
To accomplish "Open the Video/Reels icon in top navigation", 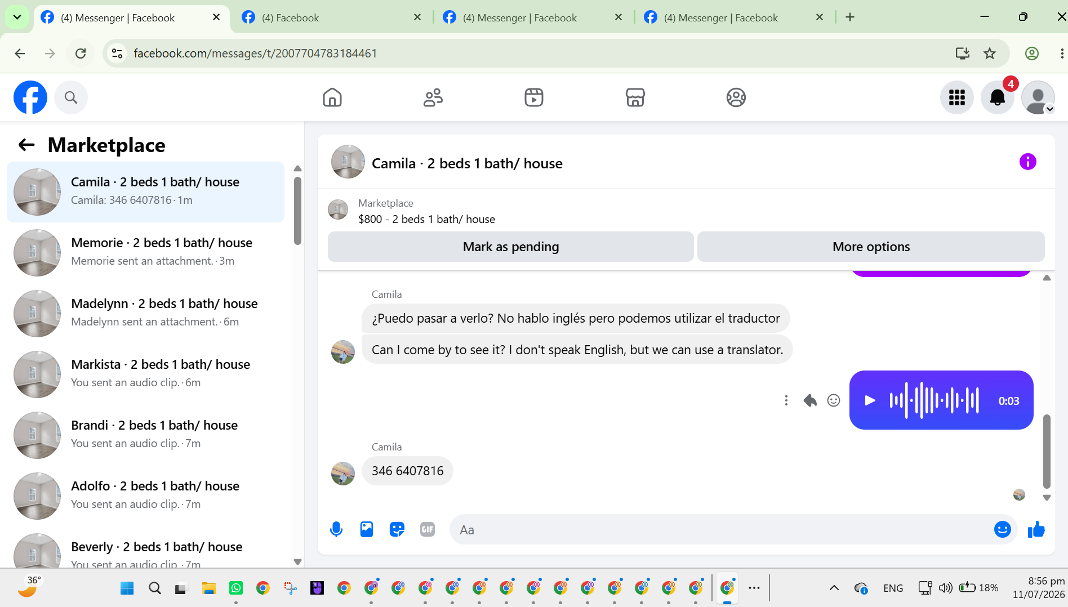I will click(534, 97).
